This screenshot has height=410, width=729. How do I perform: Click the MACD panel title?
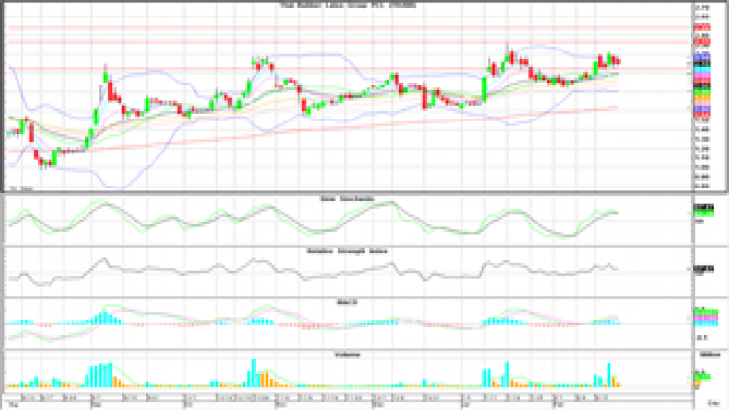click(348, 301)
